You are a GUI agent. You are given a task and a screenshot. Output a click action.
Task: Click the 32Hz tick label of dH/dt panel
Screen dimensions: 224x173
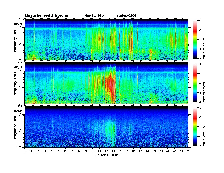click(21, 19)
